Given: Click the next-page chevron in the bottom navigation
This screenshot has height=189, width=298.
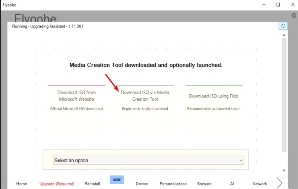Looking at the screenshot, I should (x=279, y=183).
